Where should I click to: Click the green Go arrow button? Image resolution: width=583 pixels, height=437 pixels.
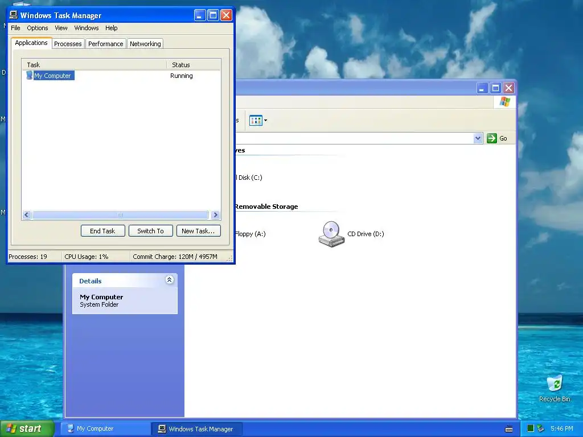tap(491, 138)
